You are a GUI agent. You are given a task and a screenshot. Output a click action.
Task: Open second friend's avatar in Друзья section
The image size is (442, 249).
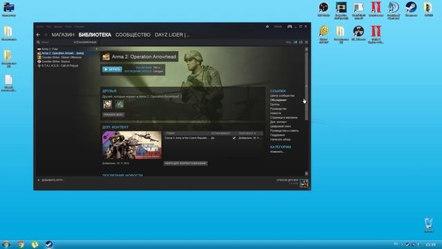tap(119, 104)
